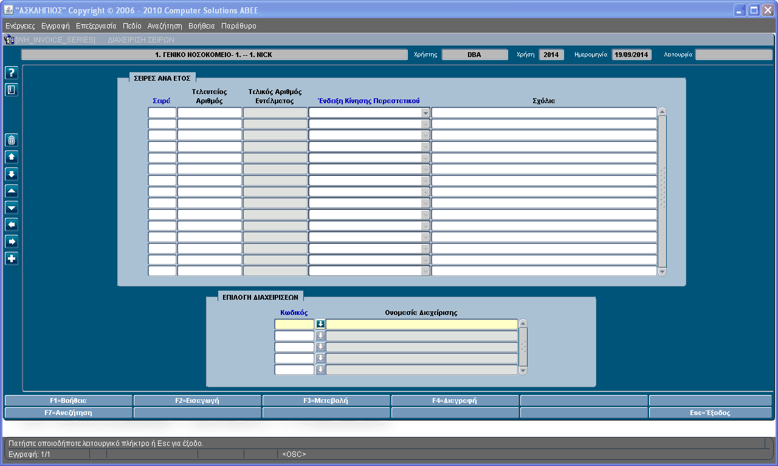Image resolution: width=778 pixels, height=466 pixels.
Task: Click the first Τελευταίος Αριθμός input field
Action: click(x=210, y=113)
